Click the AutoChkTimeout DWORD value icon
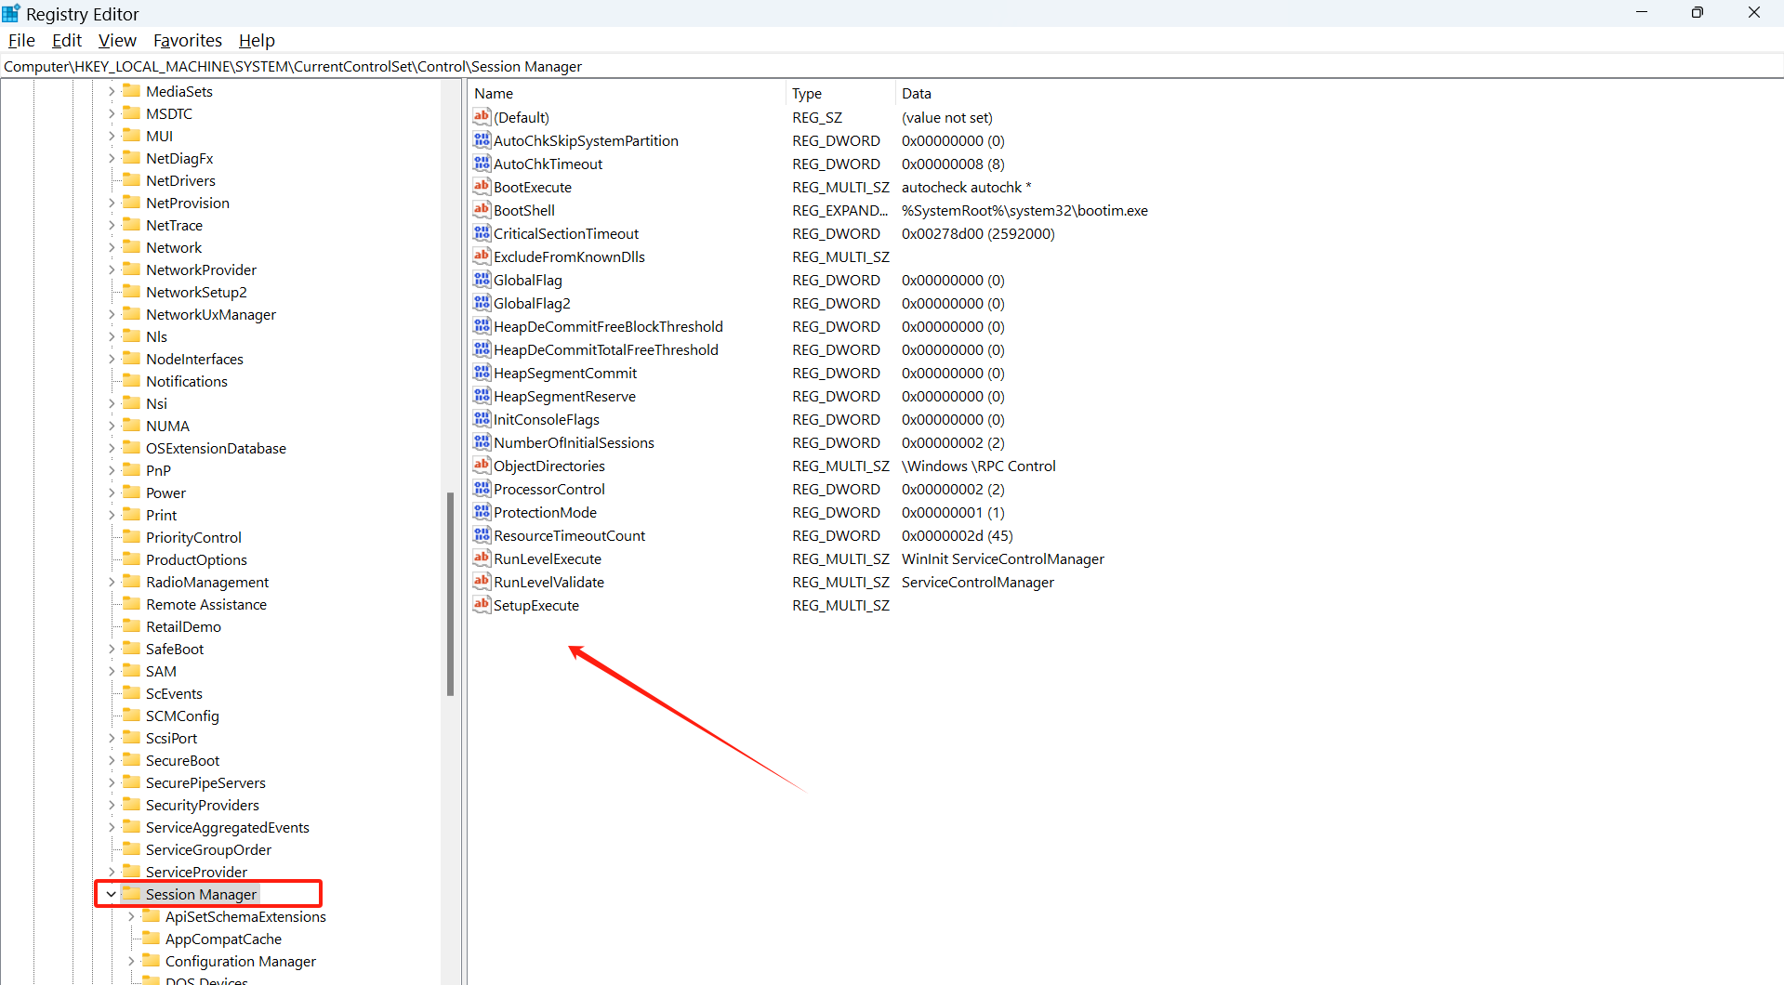 pos(482,163)
